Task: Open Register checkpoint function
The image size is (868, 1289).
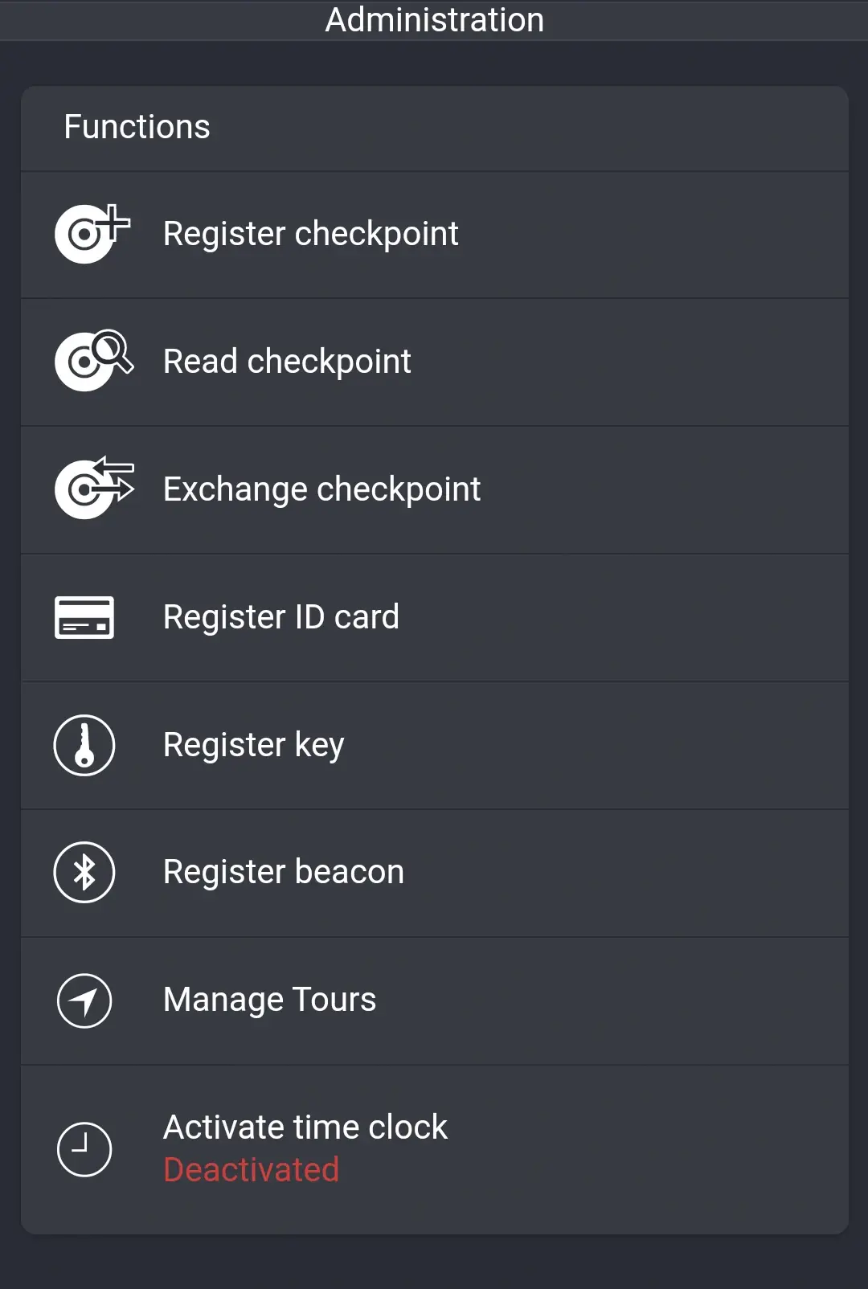Action: coord(434,233)
